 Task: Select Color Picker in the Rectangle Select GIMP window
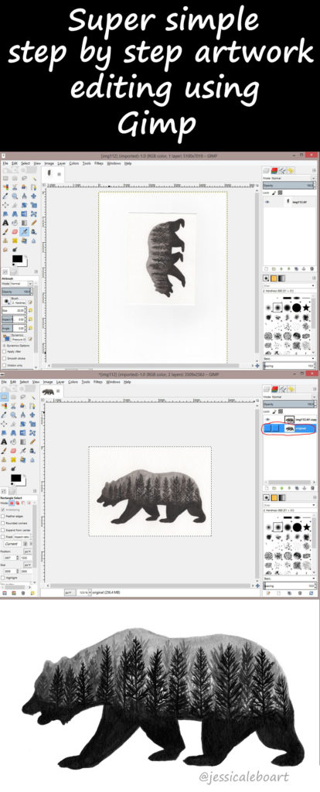tap(4, 415)
